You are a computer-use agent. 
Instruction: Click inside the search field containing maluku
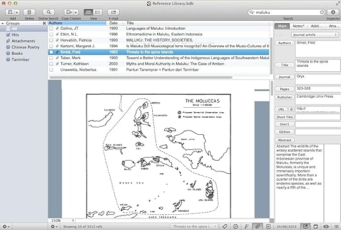coord(287,13)
